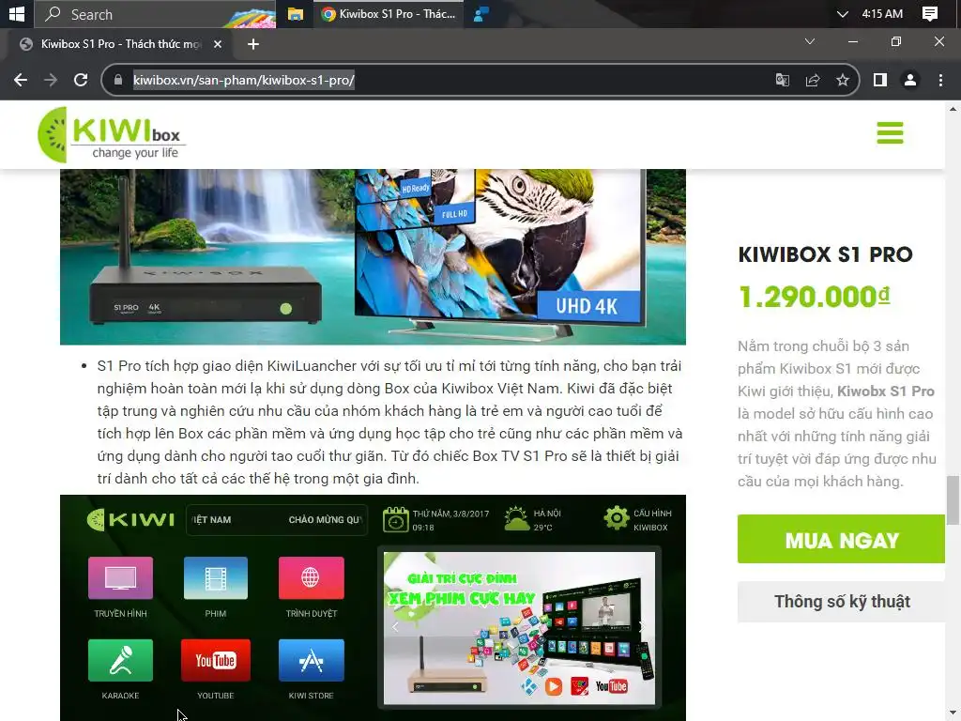Click the 1.290.000đ price
This screenshot has width=961, height=721.
click(814, 298)
